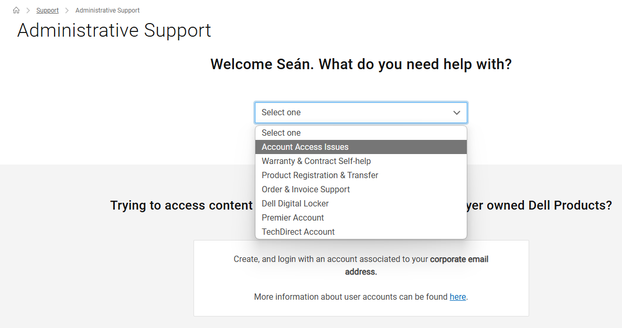Click the bold corporate email address text
Viewport: 622px width, 328px height.
(x=459, y=259)
